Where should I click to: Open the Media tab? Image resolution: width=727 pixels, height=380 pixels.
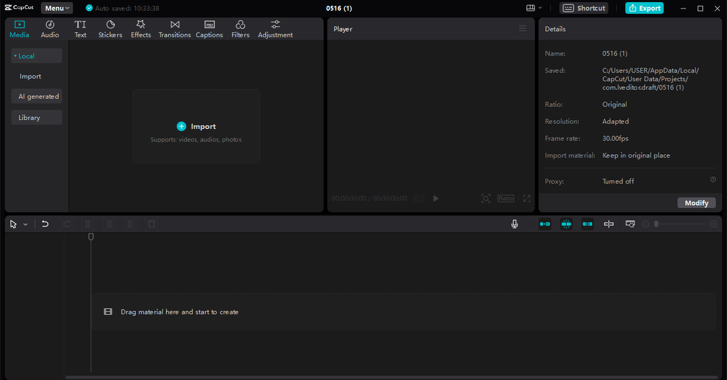pos(19,29)
